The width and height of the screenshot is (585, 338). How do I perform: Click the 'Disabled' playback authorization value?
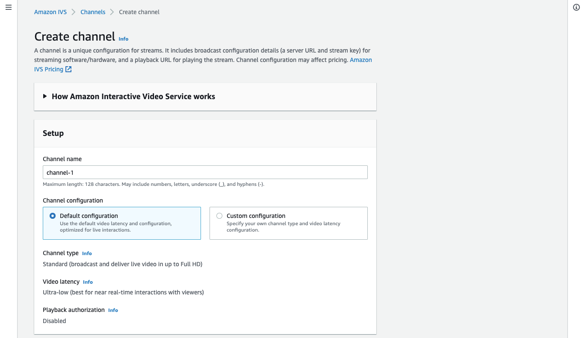tap(54, 321)
